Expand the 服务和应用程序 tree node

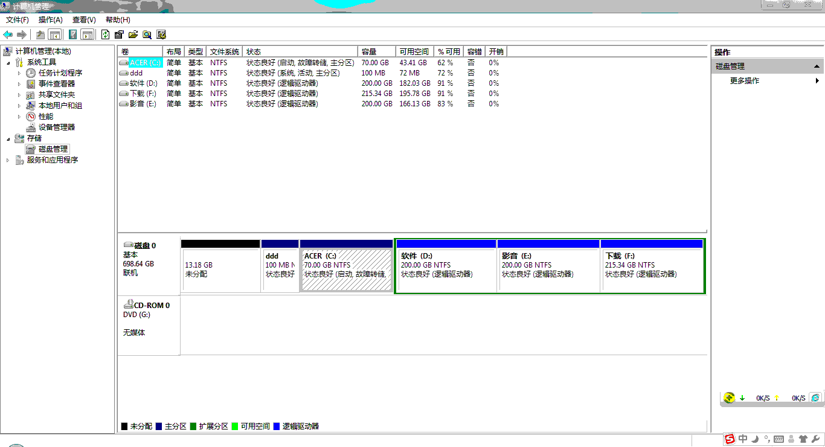tap(8, 160)
